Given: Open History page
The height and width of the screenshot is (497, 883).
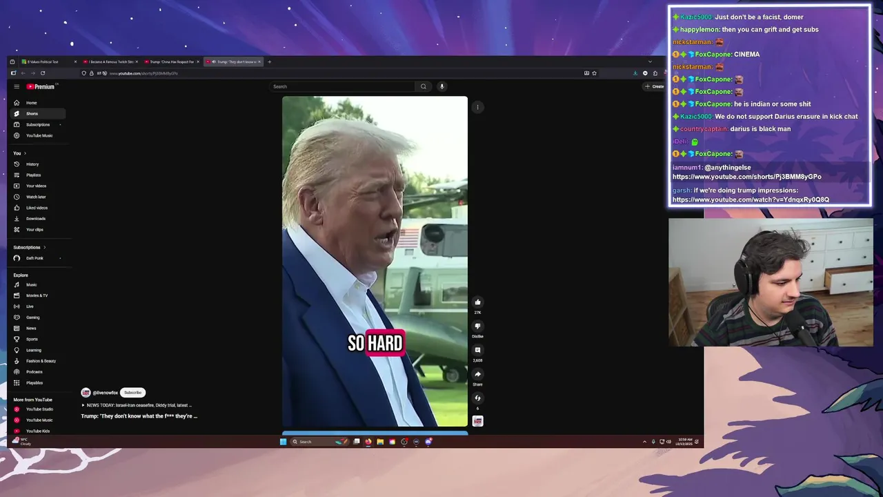Looking at the screenshot, I should coord(38,164).
